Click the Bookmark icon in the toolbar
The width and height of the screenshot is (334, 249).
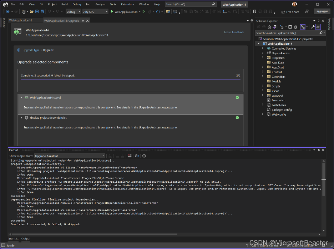click(254, 12)
